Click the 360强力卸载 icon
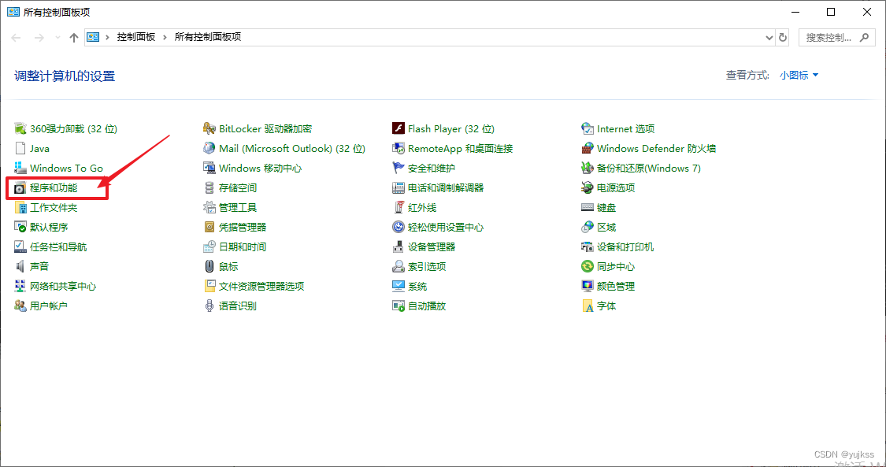The width and height of the screenshot is (886, 467). tap(20, 128)
